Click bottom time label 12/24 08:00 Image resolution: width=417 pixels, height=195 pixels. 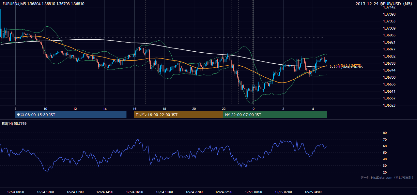16,192
